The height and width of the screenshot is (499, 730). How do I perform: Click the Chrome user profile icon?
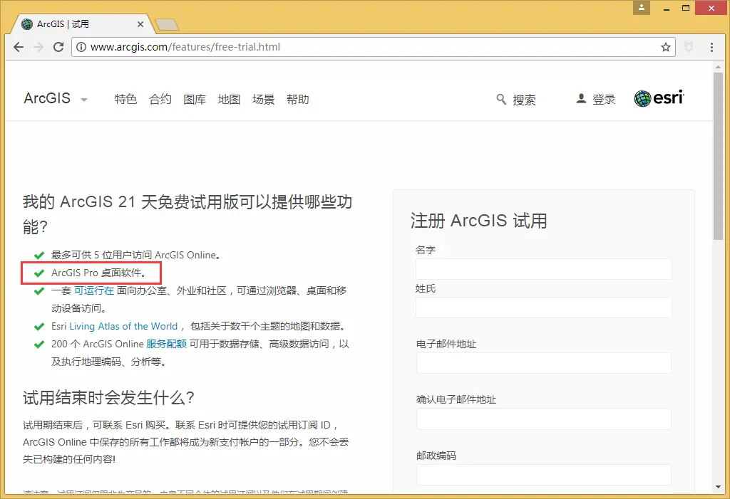click(641, 7)
